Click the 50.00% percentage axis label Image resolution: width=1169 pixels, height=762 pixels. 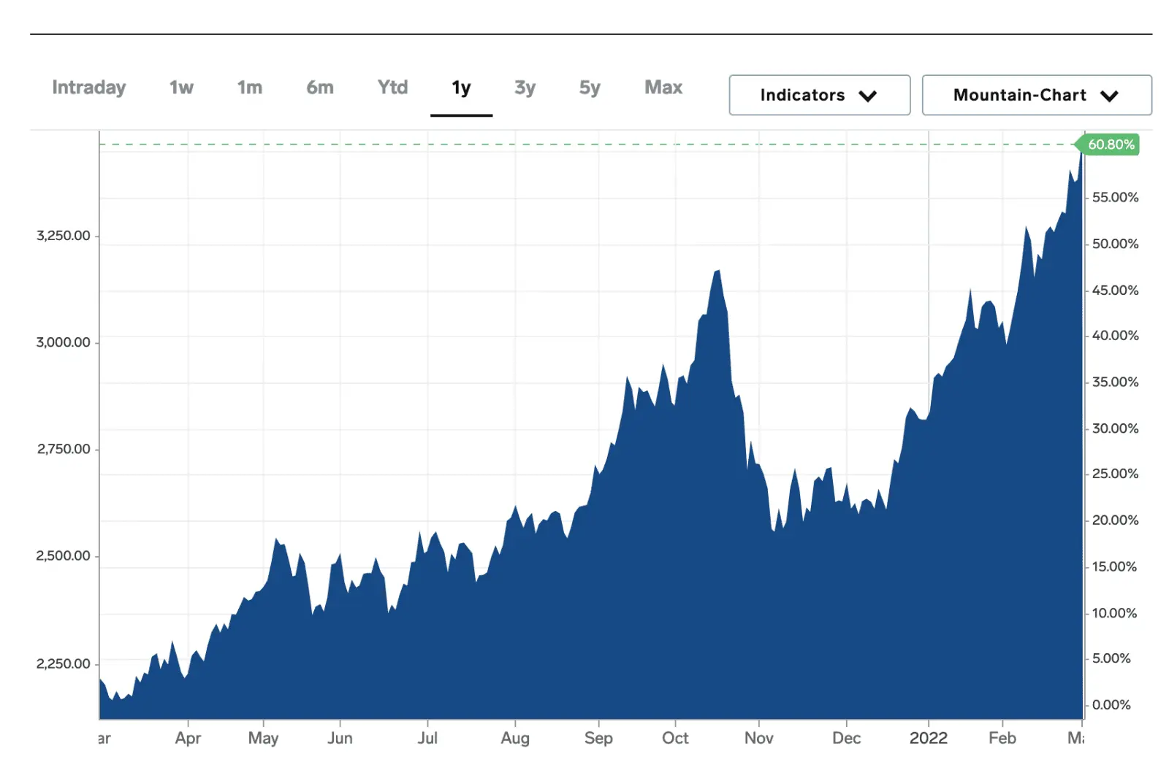click(1115, 244)
